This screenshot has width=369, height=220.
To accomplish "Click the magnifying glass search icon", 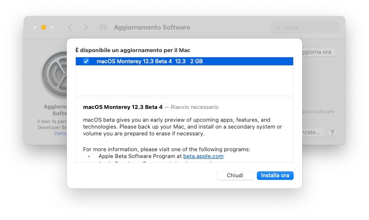I will pos(278,27).
